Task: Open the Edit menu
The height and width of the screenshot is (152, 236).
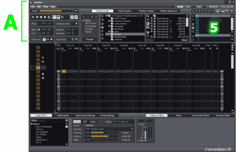Action: pyautogui.click(x=39, y=7)
